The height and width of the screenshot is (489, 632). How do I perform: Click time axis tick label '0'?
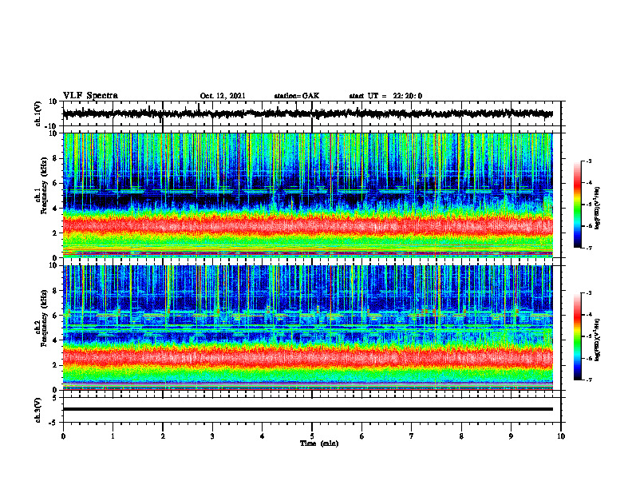click(63, 436)
